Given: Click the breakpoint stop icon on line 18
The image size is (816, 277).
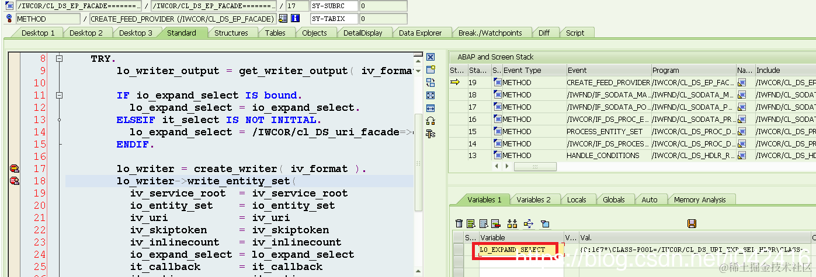Looking at the screenshot, I should (x=13, y=181).
